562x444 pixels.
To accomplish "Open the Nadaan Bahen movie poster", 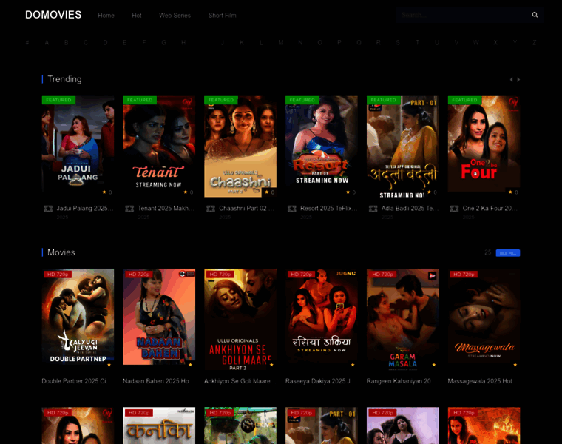I will [x=159, y=319].
